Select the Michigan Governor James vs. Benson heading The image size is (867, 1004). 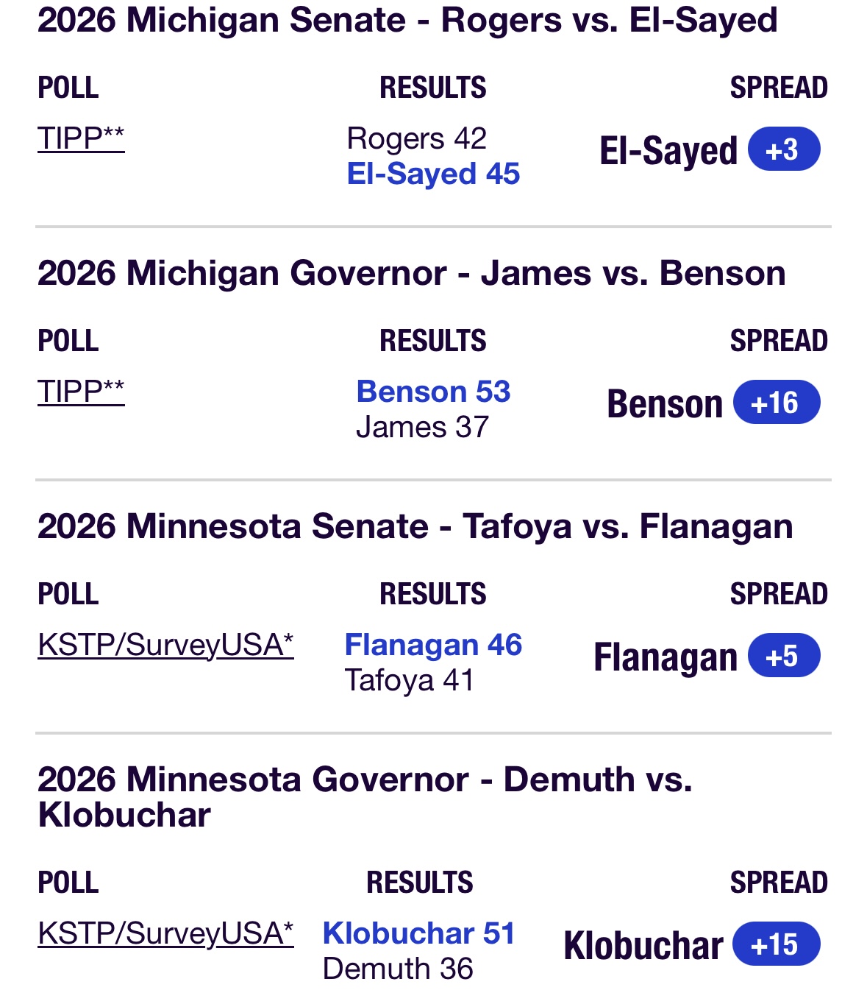click(x=412, y=273)
